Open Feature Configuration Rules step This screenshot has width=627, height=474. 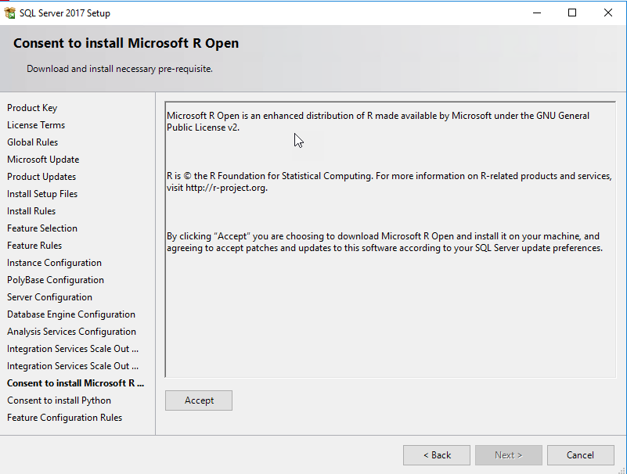point(64,418)
